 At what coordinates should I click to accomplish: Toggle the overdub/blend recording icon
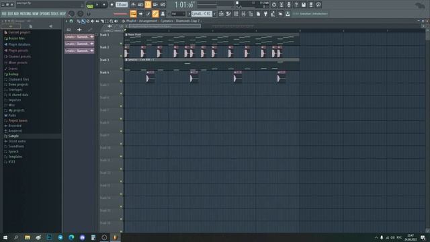coord(155,5)
